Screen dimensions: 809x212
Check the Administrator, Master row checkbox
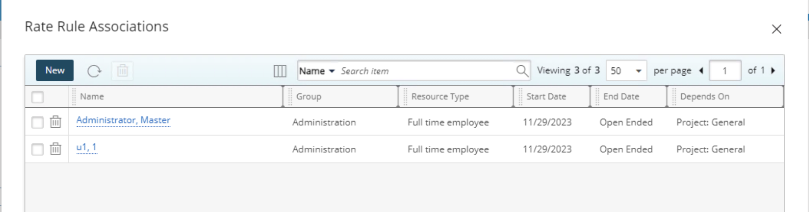point(38,123)
